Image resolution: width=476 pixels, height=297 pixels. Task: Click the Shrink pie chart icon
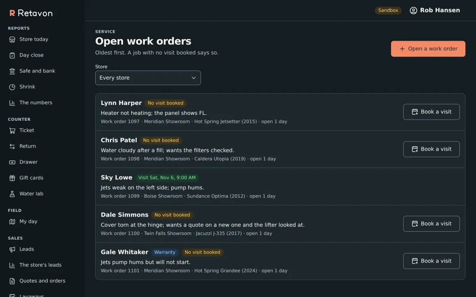[12, 87]
